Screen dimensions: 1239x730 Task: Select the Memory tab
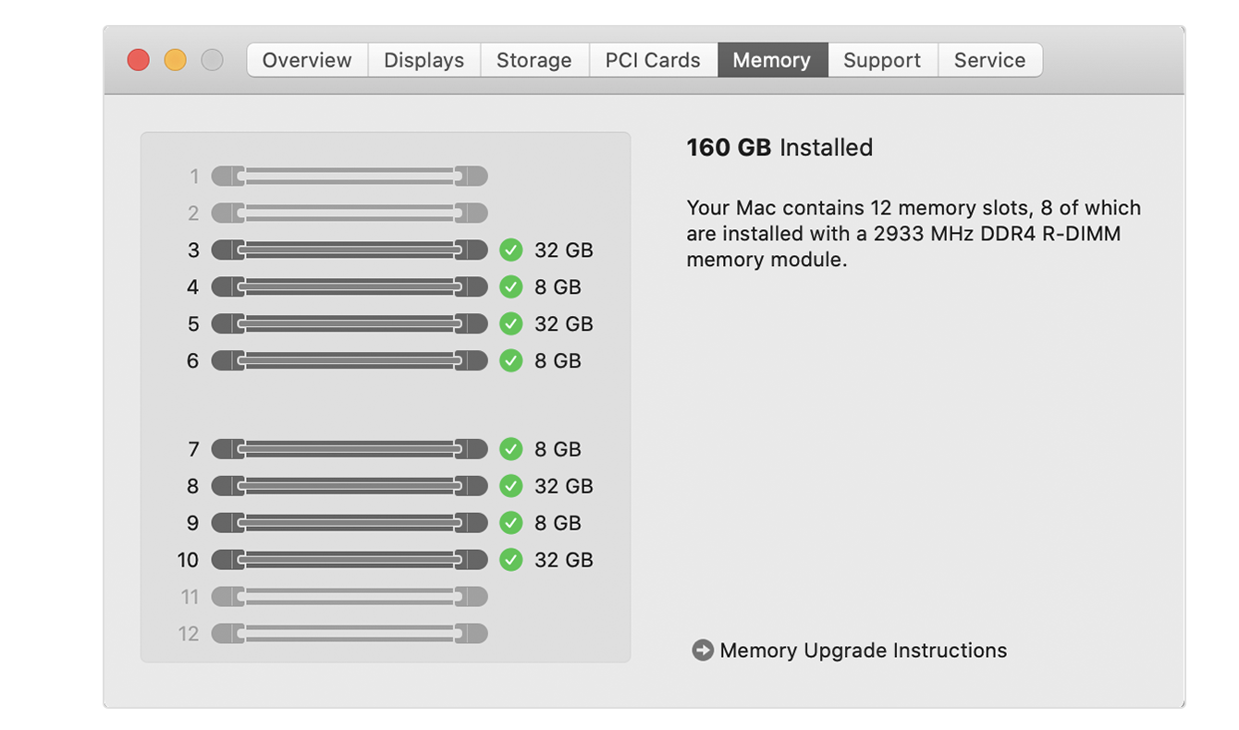point(772,60)
